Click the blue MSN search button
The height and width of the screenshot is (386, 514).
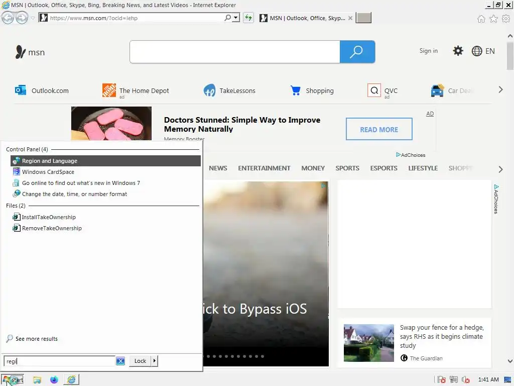(x=357, y=52)
